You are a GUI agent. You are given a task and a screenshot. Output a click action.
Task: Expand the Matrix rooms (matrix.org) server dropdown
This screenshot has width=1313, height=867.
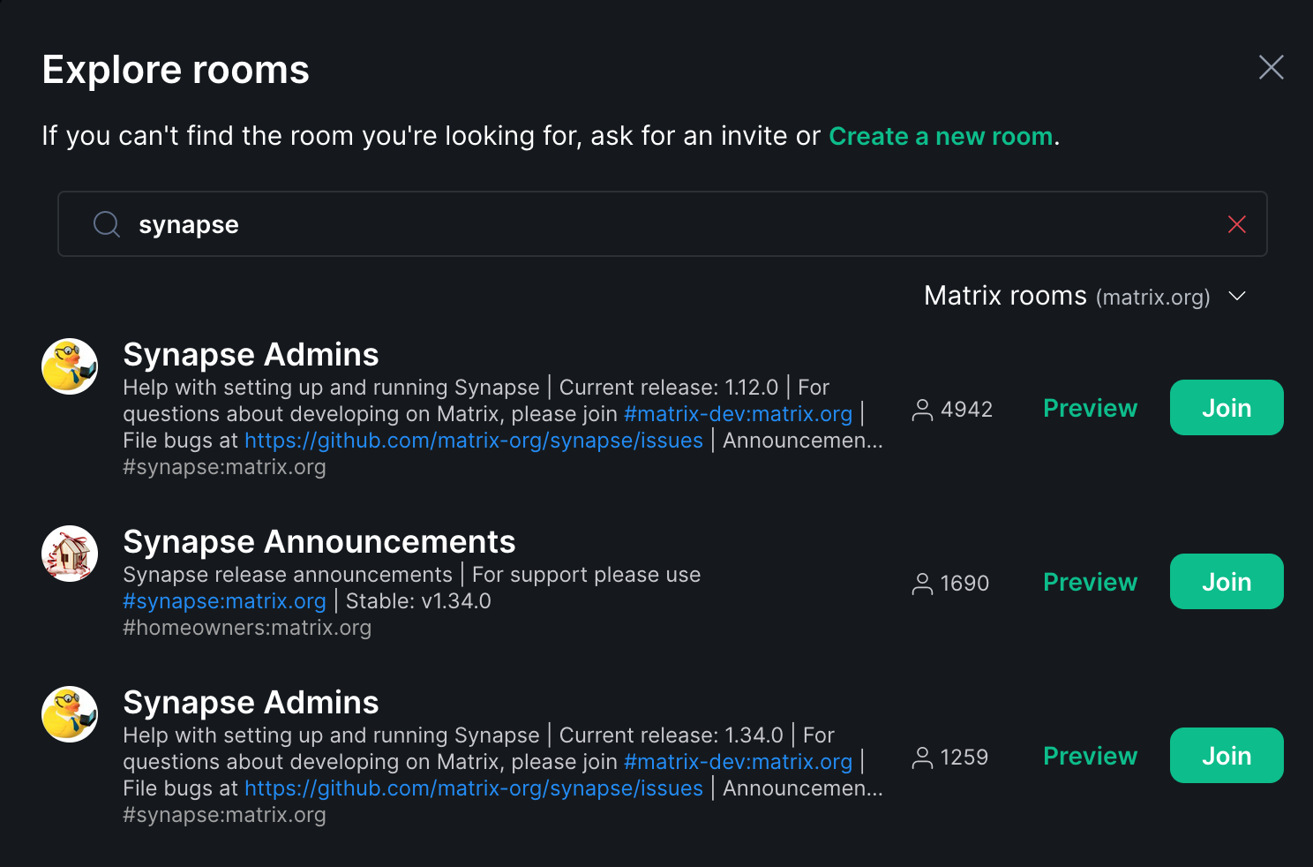pyautogui.click(x=1085, y=296)
